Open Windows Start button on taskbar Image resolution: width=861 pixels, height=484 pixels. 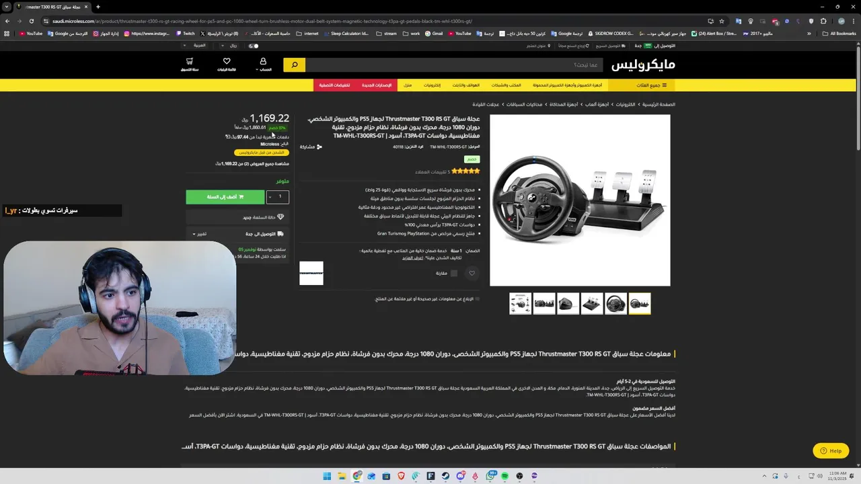pos(327,476)
